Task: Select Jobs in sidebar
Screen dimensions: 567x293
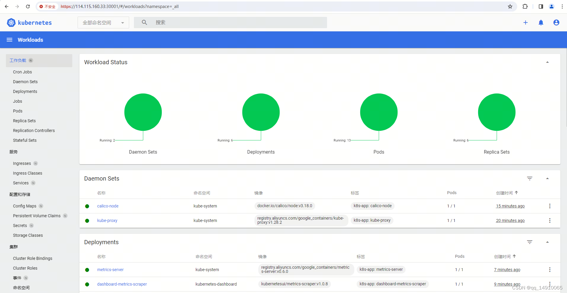Action: (x=17, y=101)
